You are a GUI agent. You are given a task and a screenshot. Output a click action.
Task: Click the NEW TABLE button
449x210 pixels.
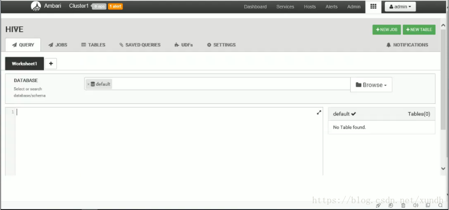pos(419,30)
